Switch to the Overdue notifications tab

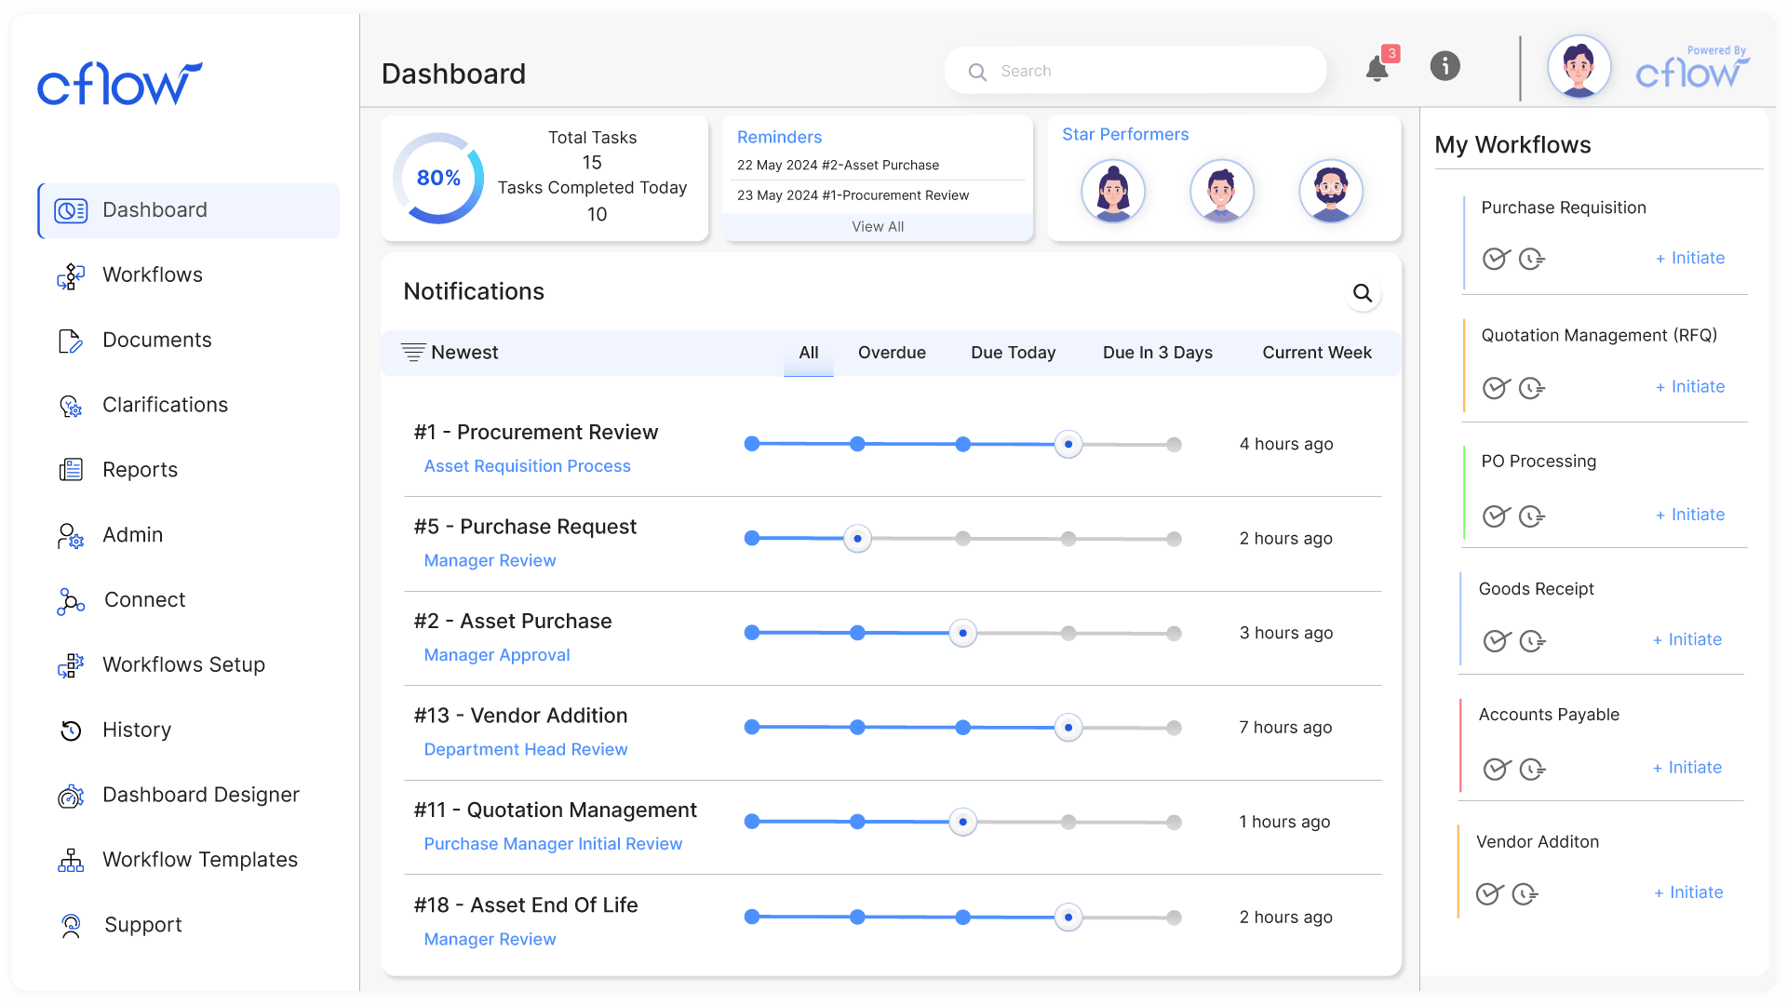pyautogui.click(x=892, y=352)
